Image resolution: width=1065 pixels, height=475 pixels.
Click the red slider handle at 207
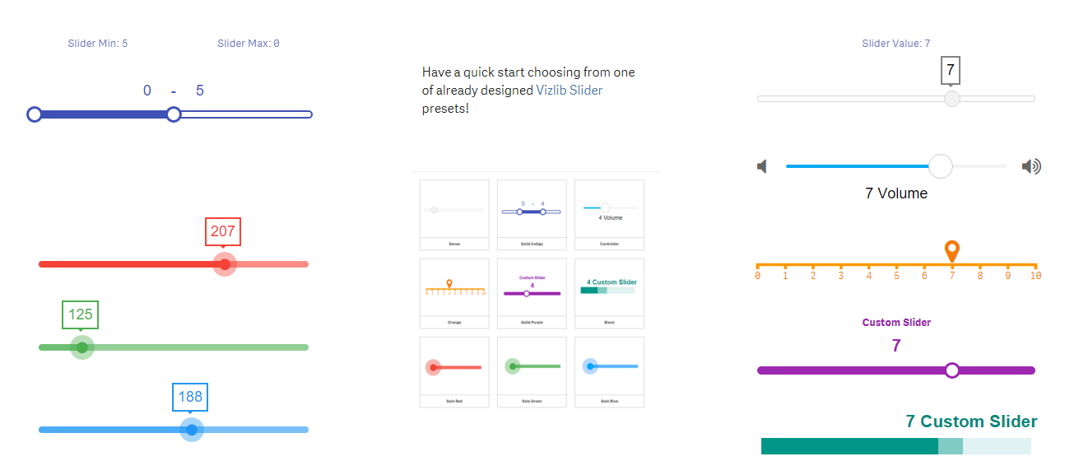[x=224, y=264]
